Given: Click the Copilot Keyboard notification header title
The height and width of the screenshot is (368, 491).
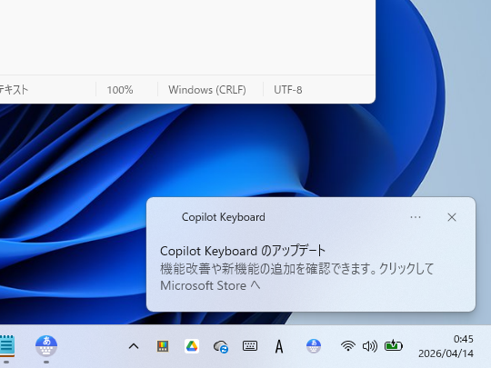Looking at the screenshot, I should (224, 217).
